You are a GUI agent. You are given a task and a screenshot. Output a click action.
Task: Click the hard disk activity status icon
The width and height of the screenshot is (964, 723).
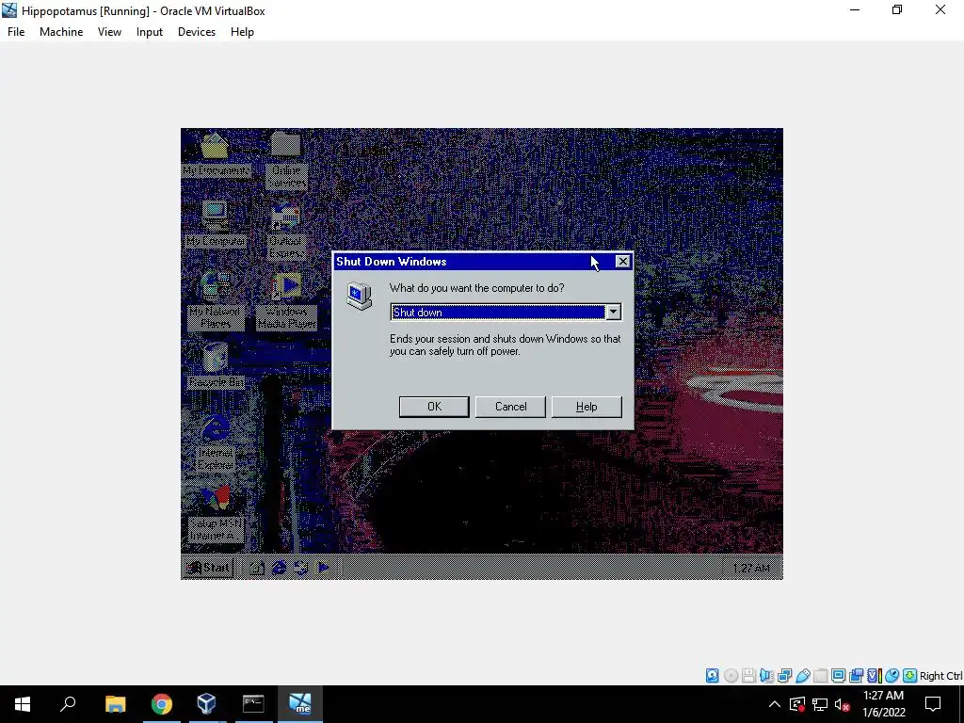click(x=712, y=676)
